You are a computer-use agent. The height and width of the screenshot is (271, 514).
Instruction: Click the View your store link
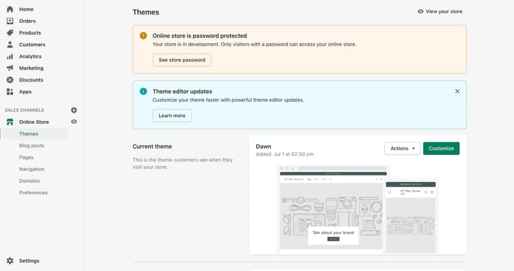click(440, 11)
